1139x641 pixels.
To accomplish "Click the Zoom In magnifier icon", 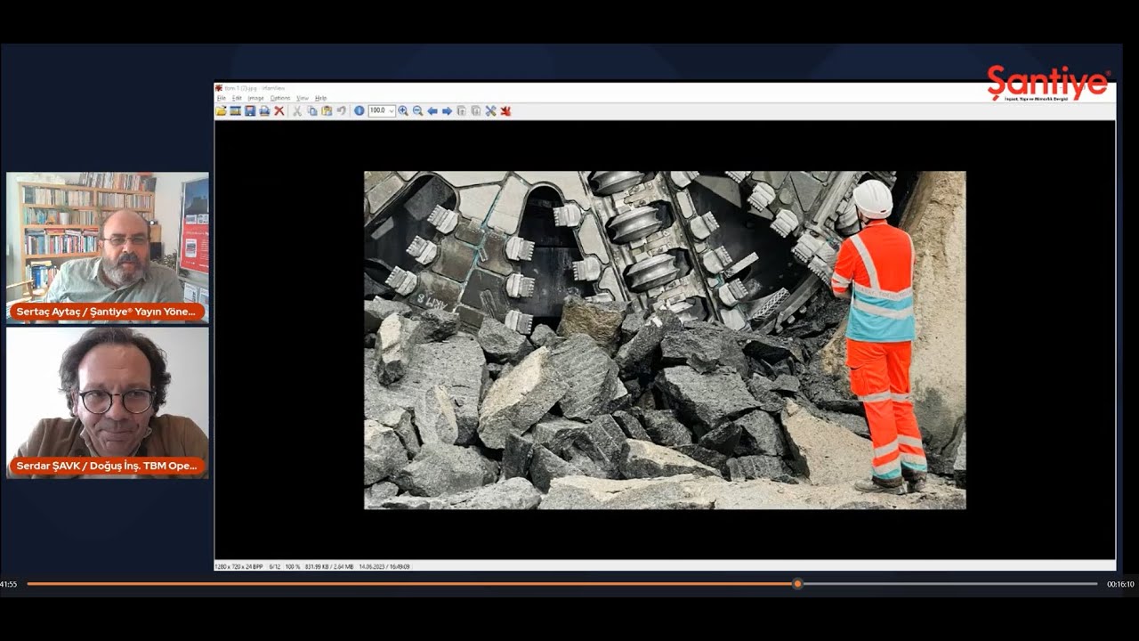I will click(x=403, y=111).
